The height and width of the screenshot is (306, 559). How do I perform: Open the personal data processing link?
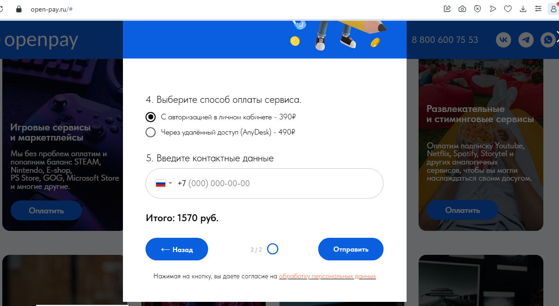coord(327,277)
